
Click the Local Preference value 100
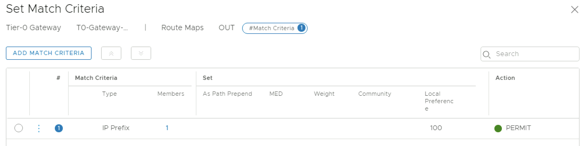click(436, 128)
